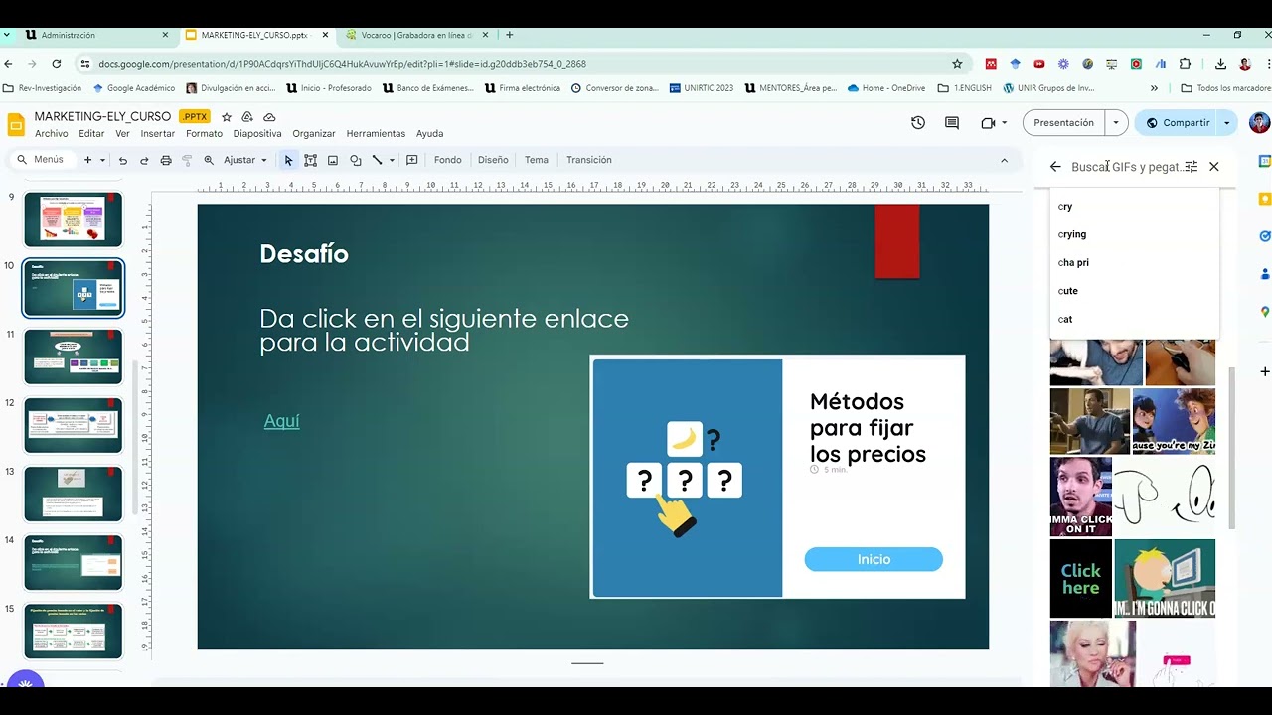Open the Ajustar zoom dropdown

pos(245,160)
